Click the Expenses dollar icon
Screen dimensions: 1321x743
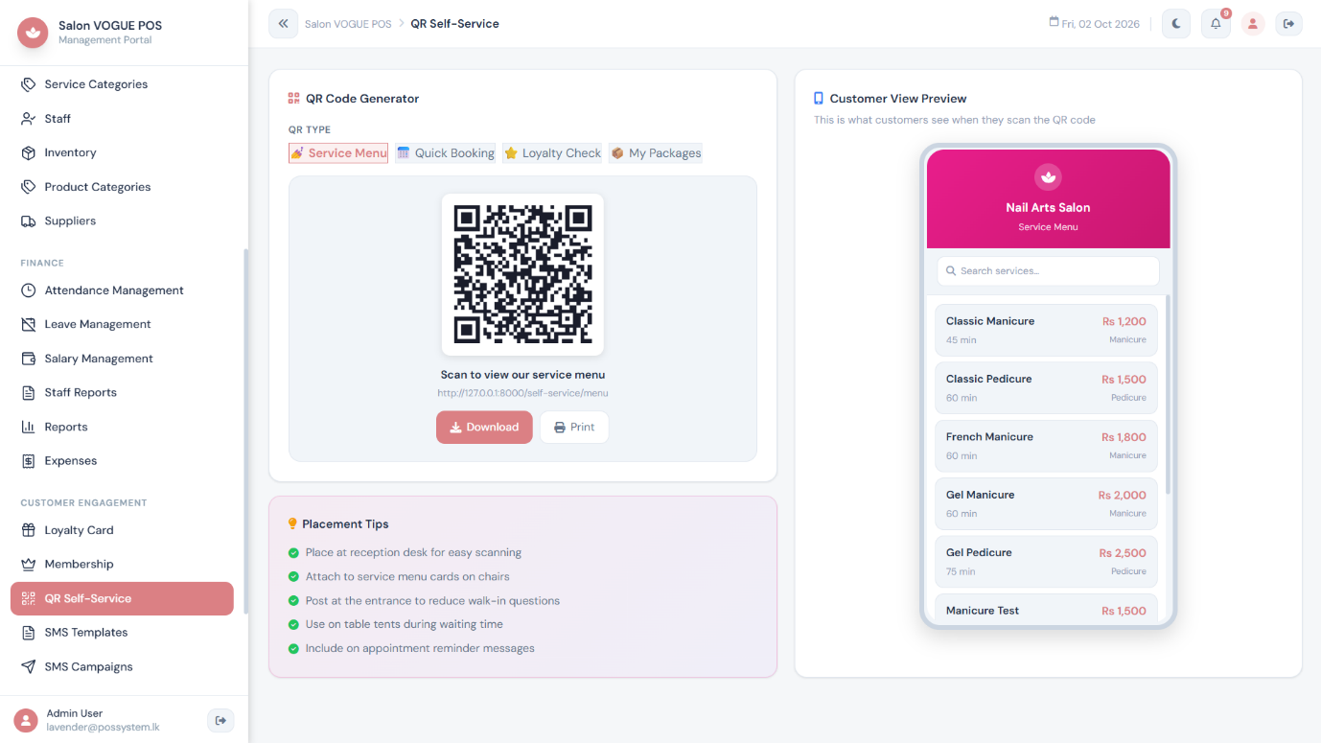[29, 461]
